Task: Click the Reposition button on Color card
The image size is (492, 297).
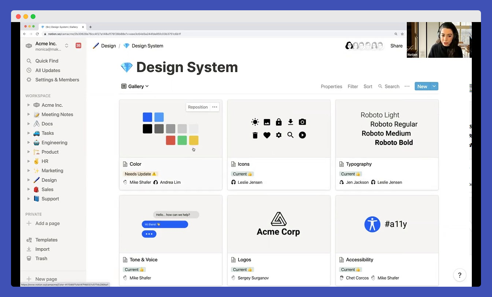Action: point(198,107)
